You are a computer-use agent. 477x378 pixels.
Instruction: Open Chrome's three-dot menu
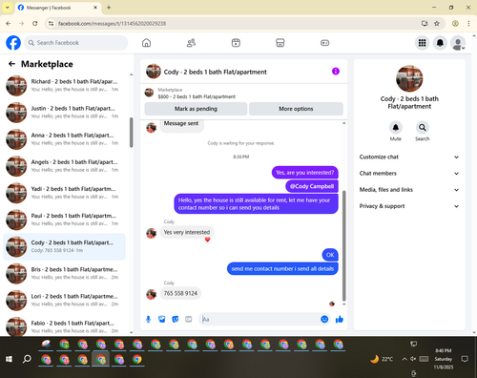(x=468, y=23)
